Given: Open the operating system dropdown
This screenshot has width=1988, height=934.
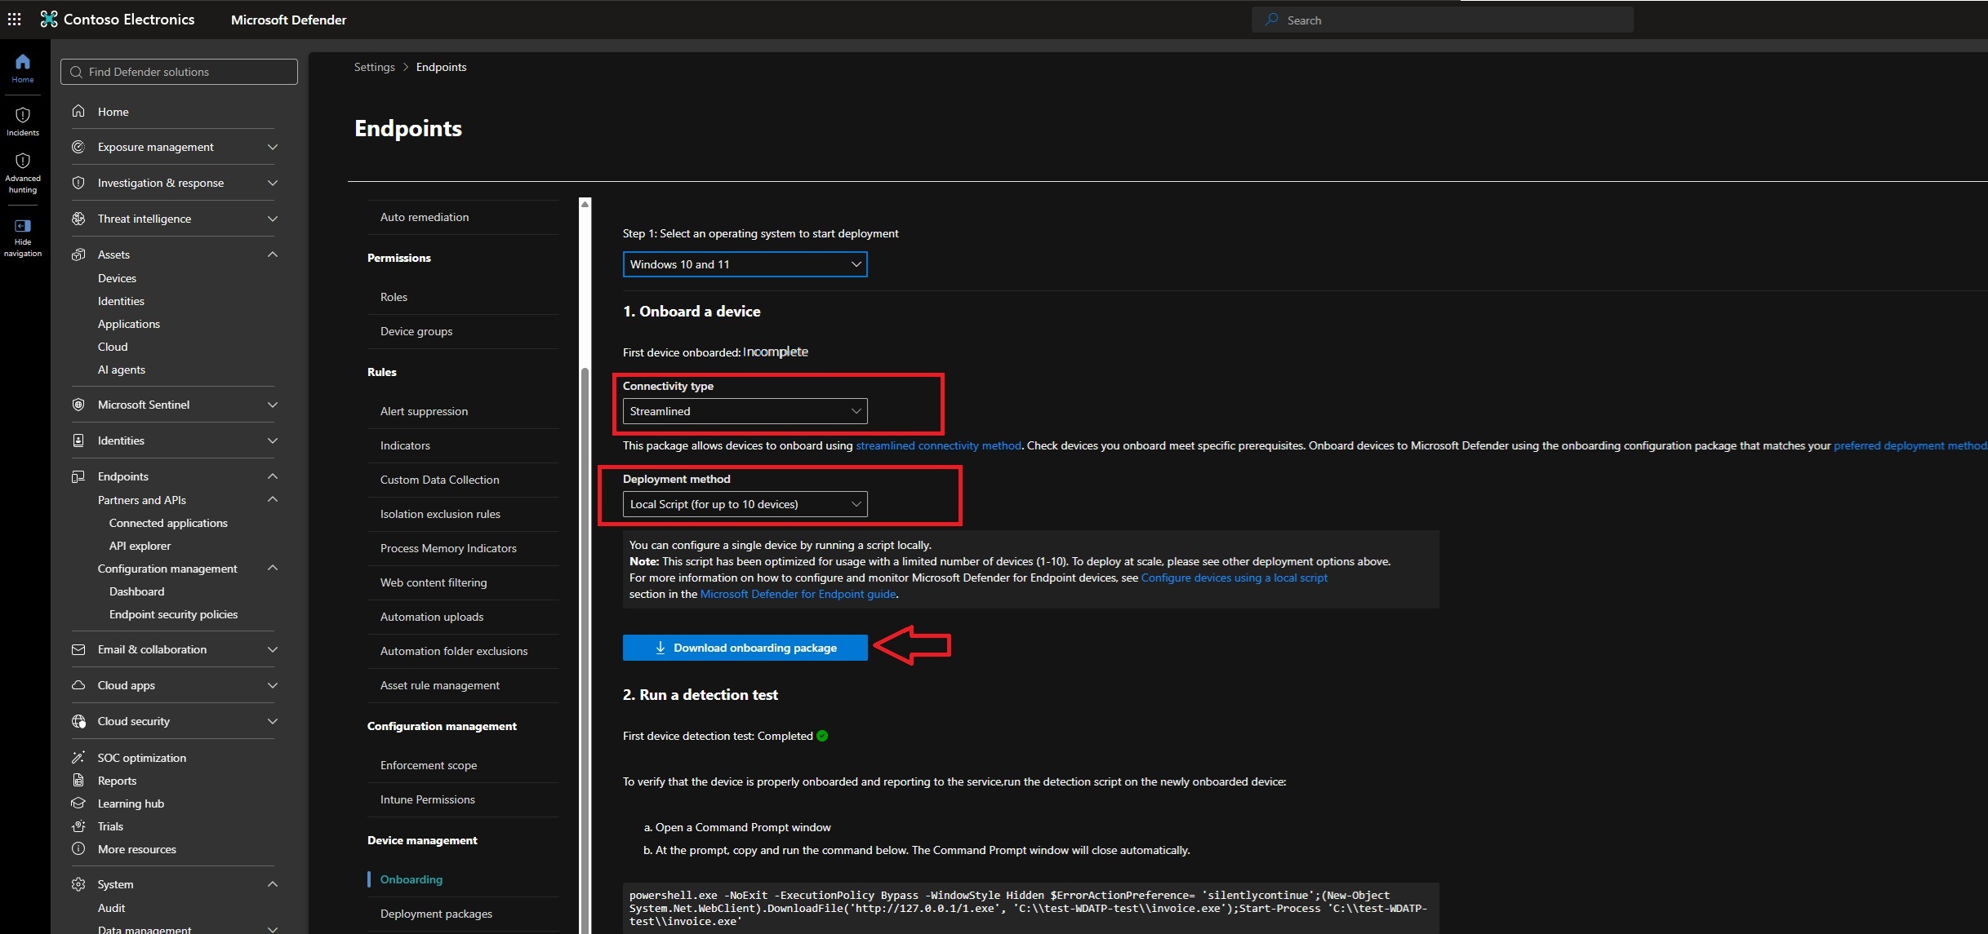Looking at the screenshot, I should 745,264.
